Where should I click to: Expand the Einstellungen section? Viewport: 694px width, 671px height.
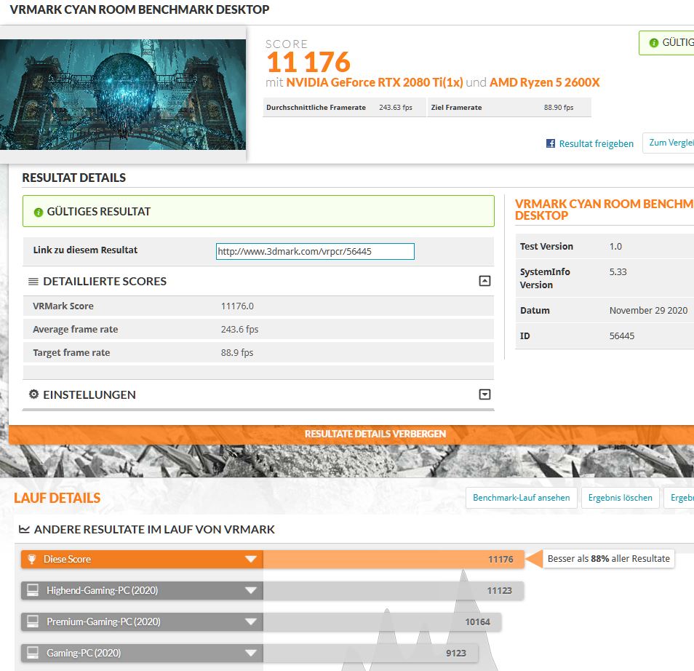(484, 394)
